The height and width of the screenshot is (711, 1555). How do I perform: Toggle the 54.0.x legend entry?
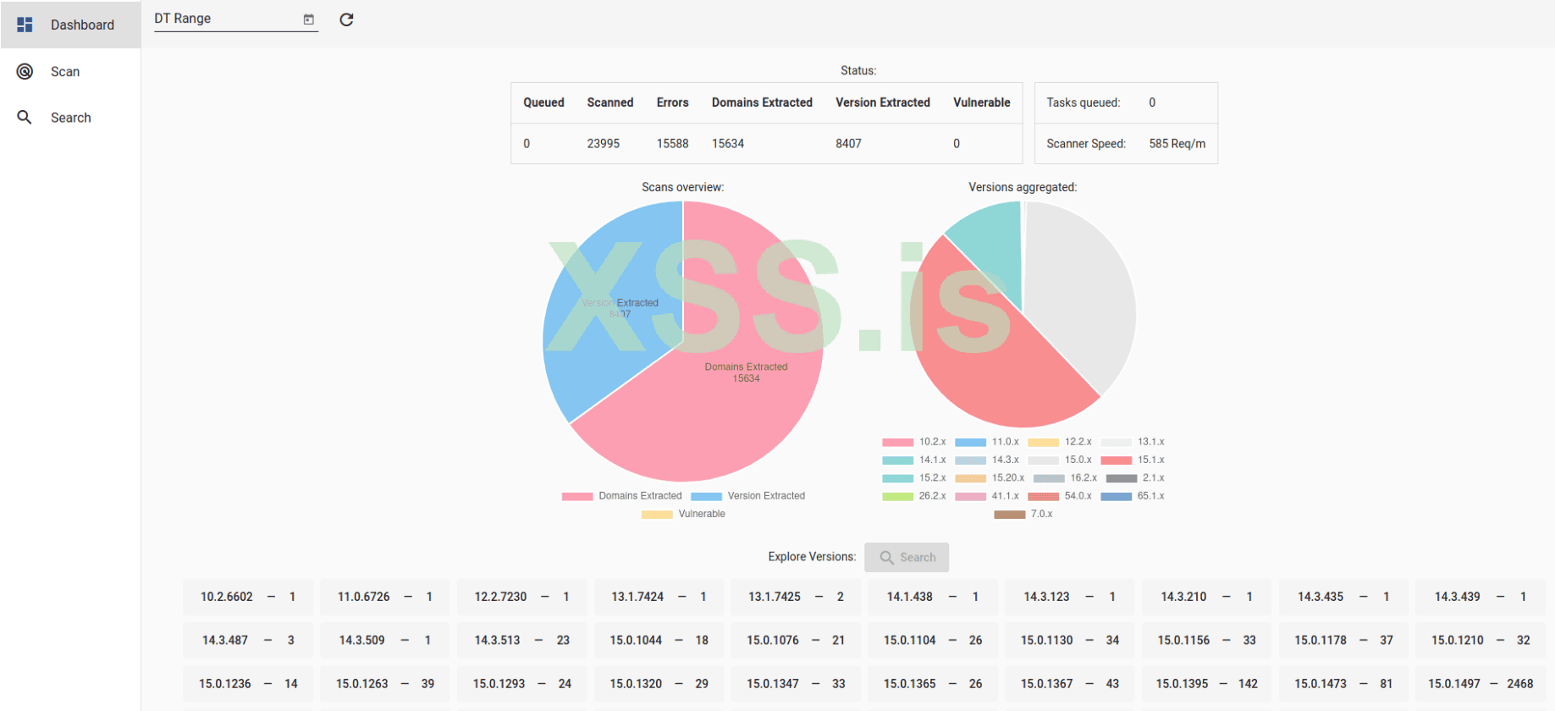pyautogui.click(x=1060, y=496)
